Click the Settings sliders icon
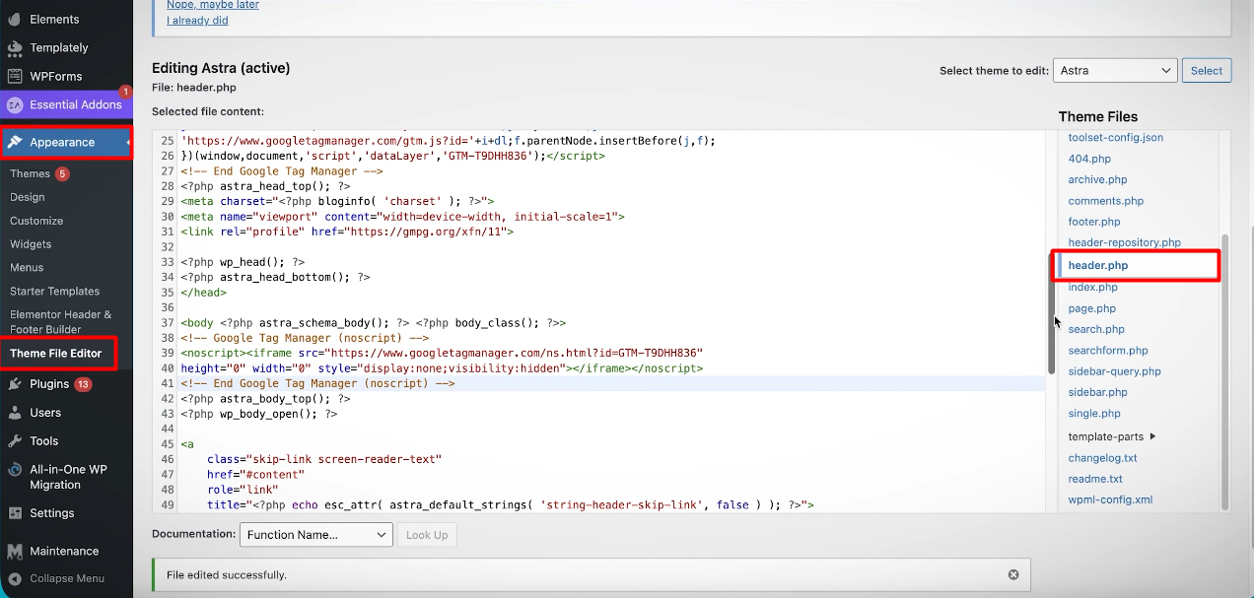Screen dimensions: 1254x598 15,513
